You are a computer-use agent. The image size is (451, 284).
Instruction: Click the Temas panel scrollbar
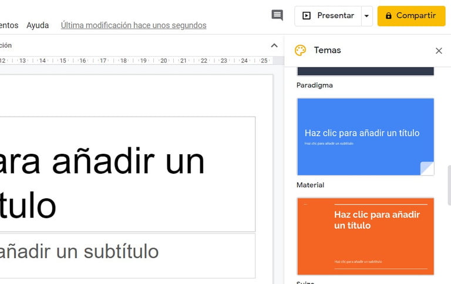(x=449, y=185)
